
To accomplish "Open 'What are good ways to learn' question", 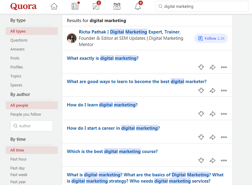I will coord(137,82).
